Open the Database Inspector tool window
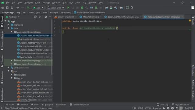This screenshot has height=110, width=195. pos(79,105)
